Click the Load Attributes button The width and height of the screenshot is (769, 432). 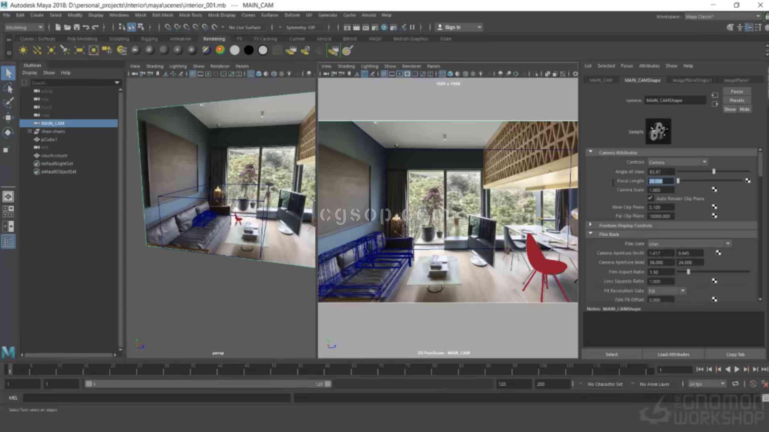point(673,354)
